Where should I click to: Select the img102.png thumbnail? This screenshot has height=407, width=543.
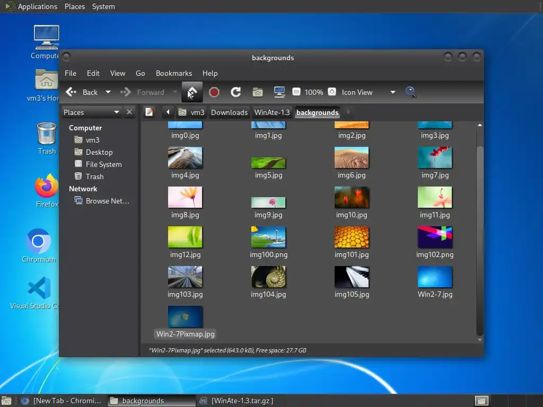click(x=435, y=237)
